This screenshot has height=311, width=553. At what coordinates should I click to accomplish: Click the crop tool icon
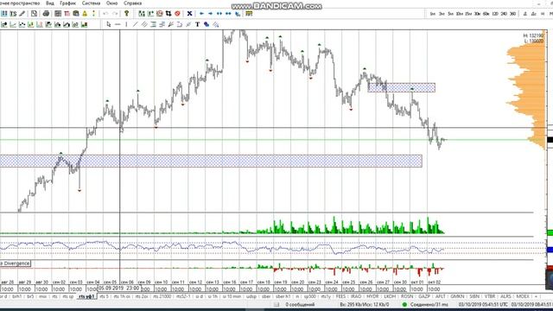click(x=168, y=14)
